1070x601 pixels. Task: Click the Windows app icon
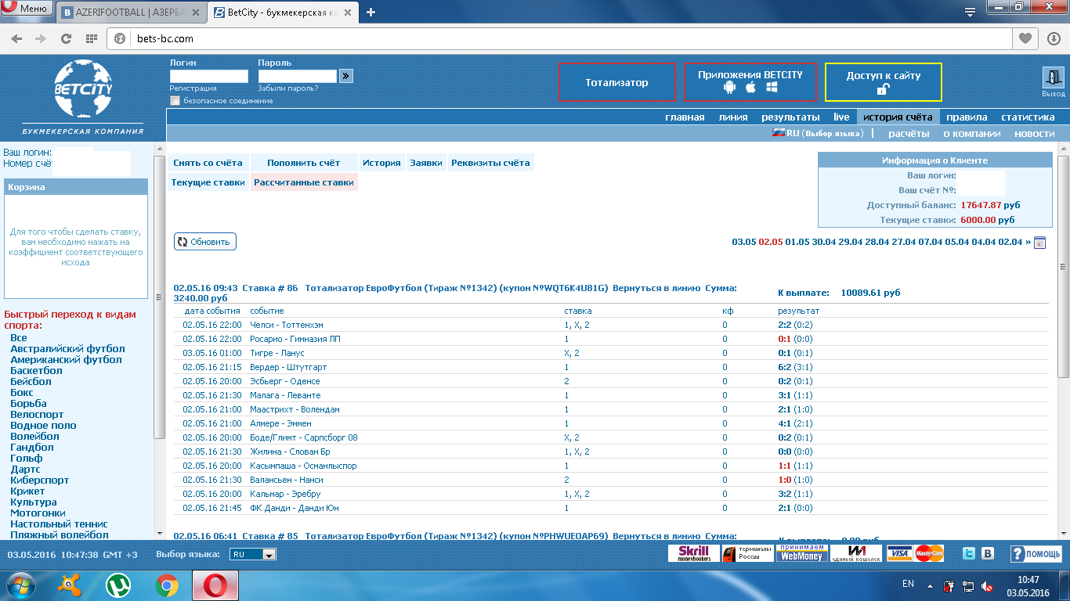[x=772, y=88]
